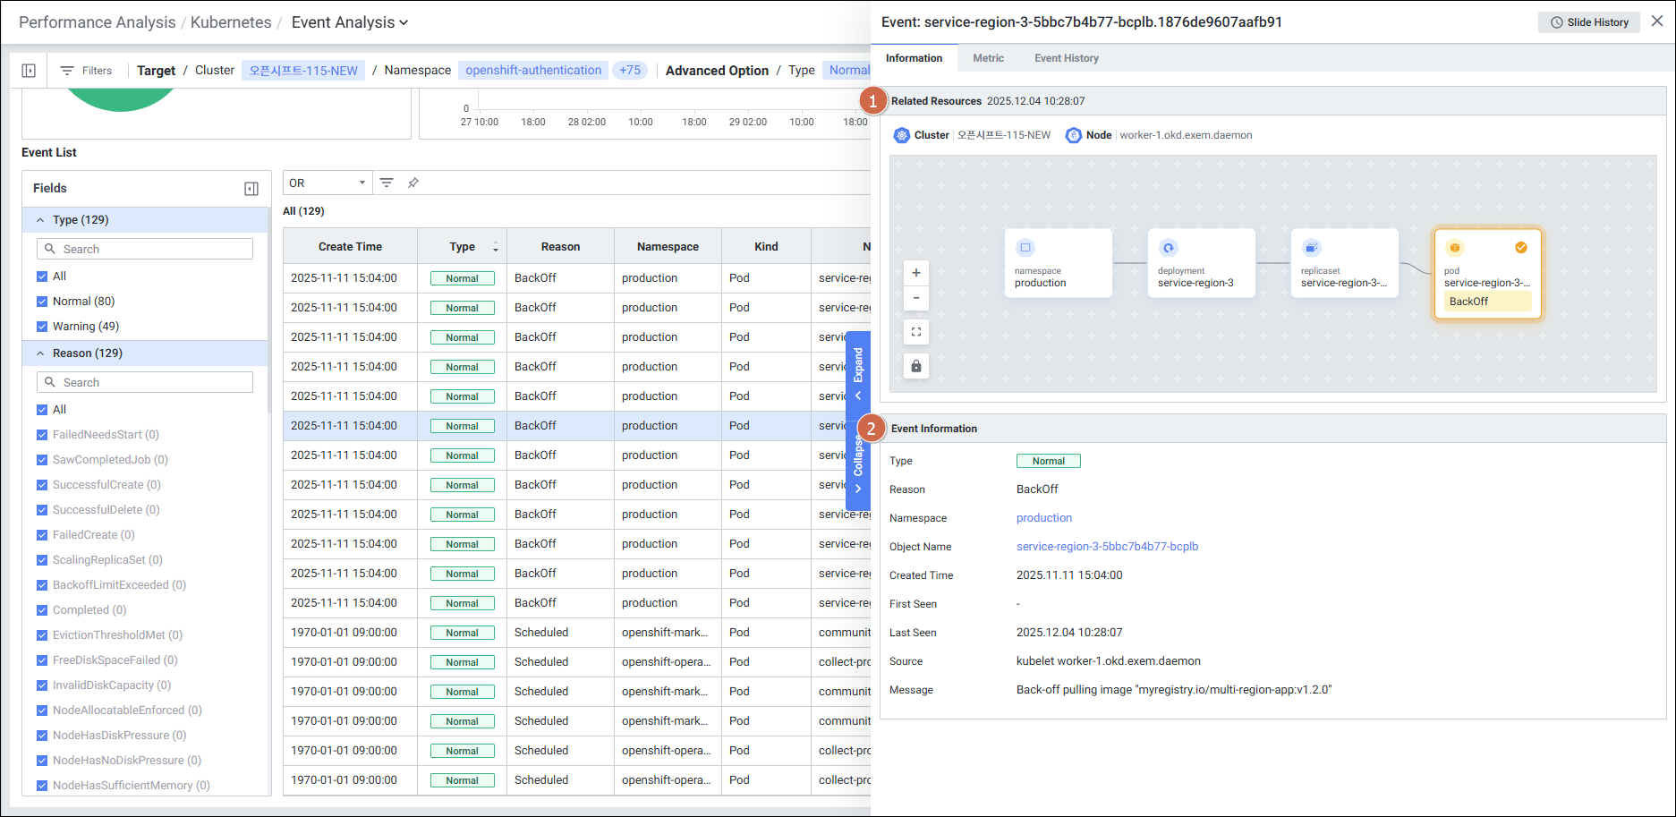Screen dimensions: 1676x817
Task: Zoom in on the topology graph
Action: point(915,273)
